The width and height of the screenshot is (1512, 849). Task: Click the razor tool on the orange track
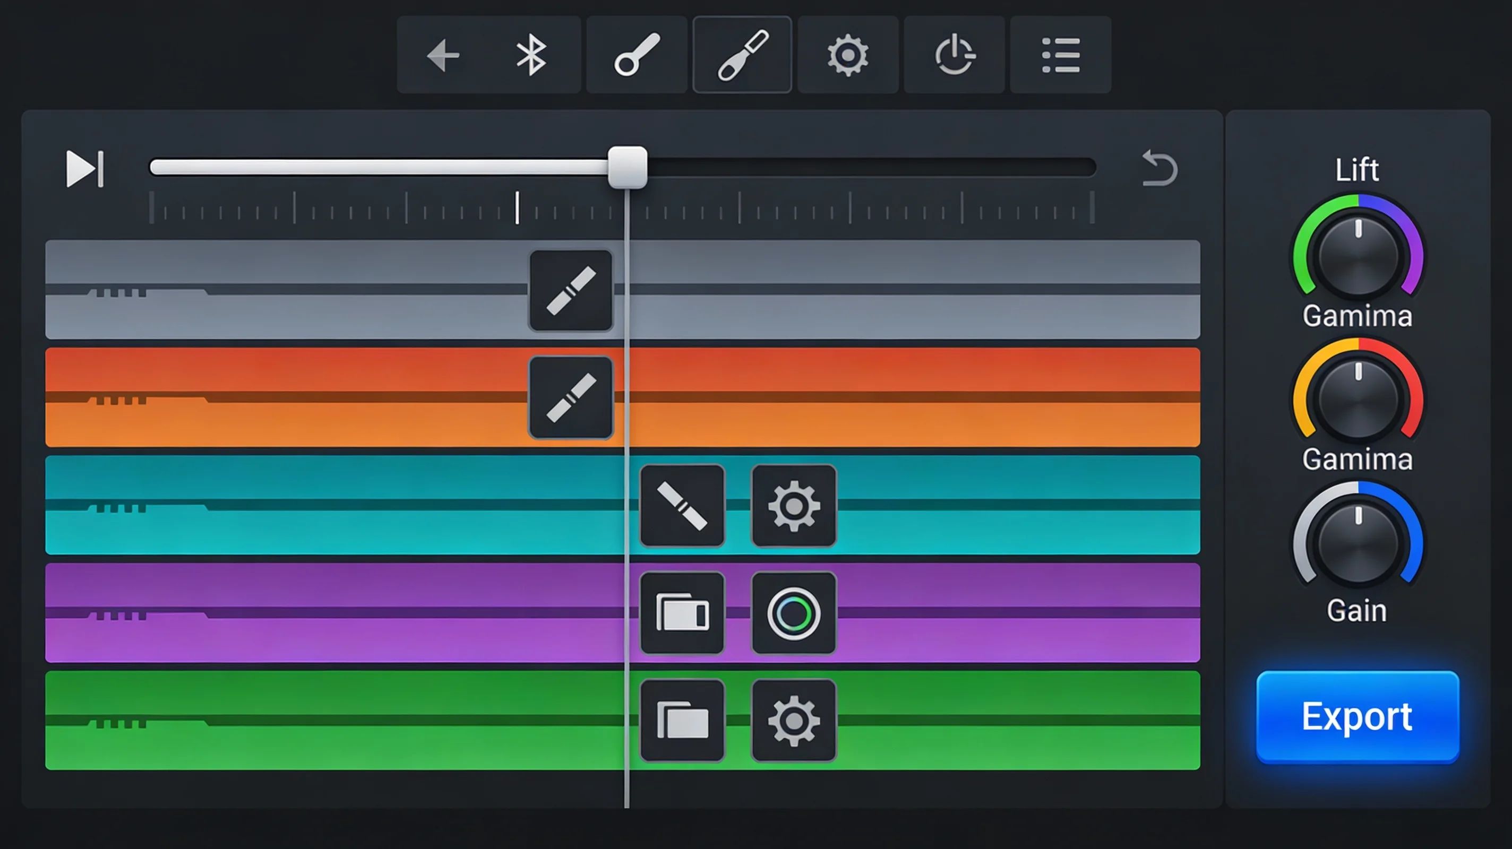pos(571,398)
